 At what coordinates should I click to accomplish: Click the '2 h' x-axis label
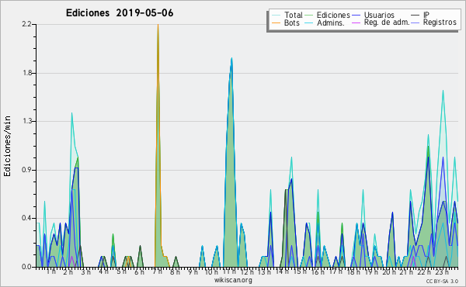(68, 271)
